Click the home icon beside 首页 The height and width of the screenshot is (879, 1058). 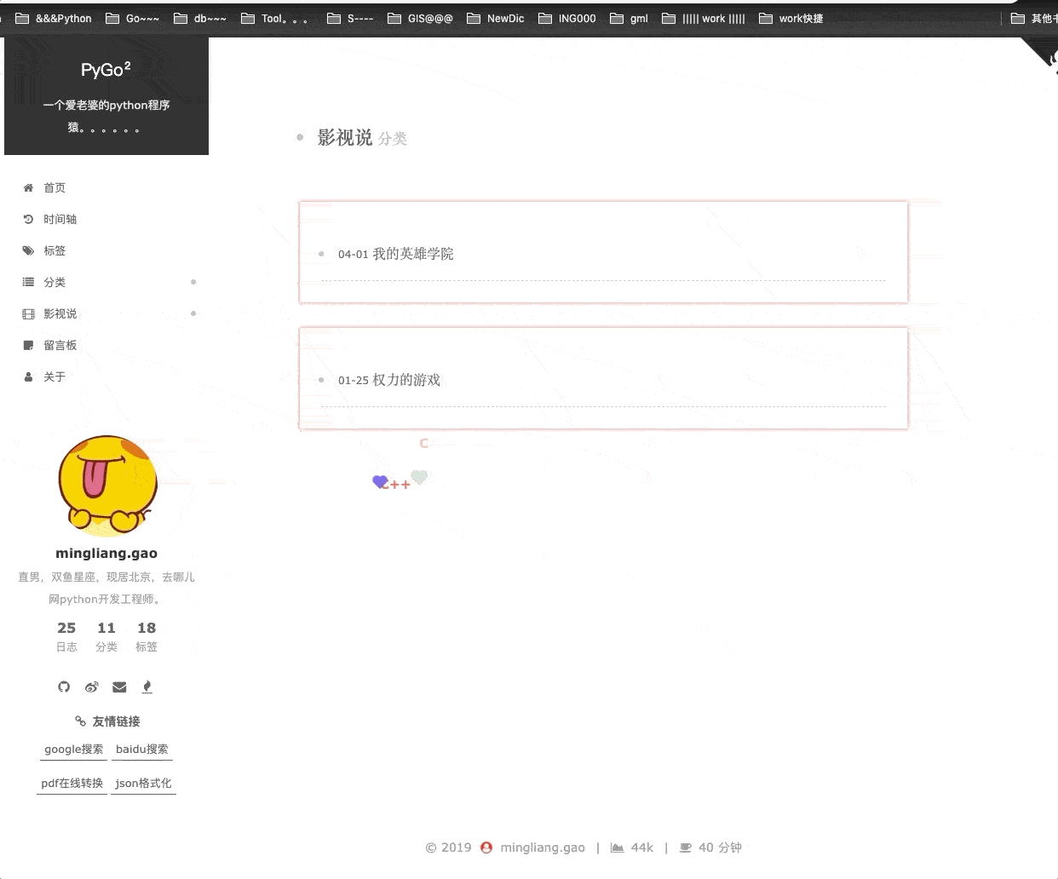(28, 187)
